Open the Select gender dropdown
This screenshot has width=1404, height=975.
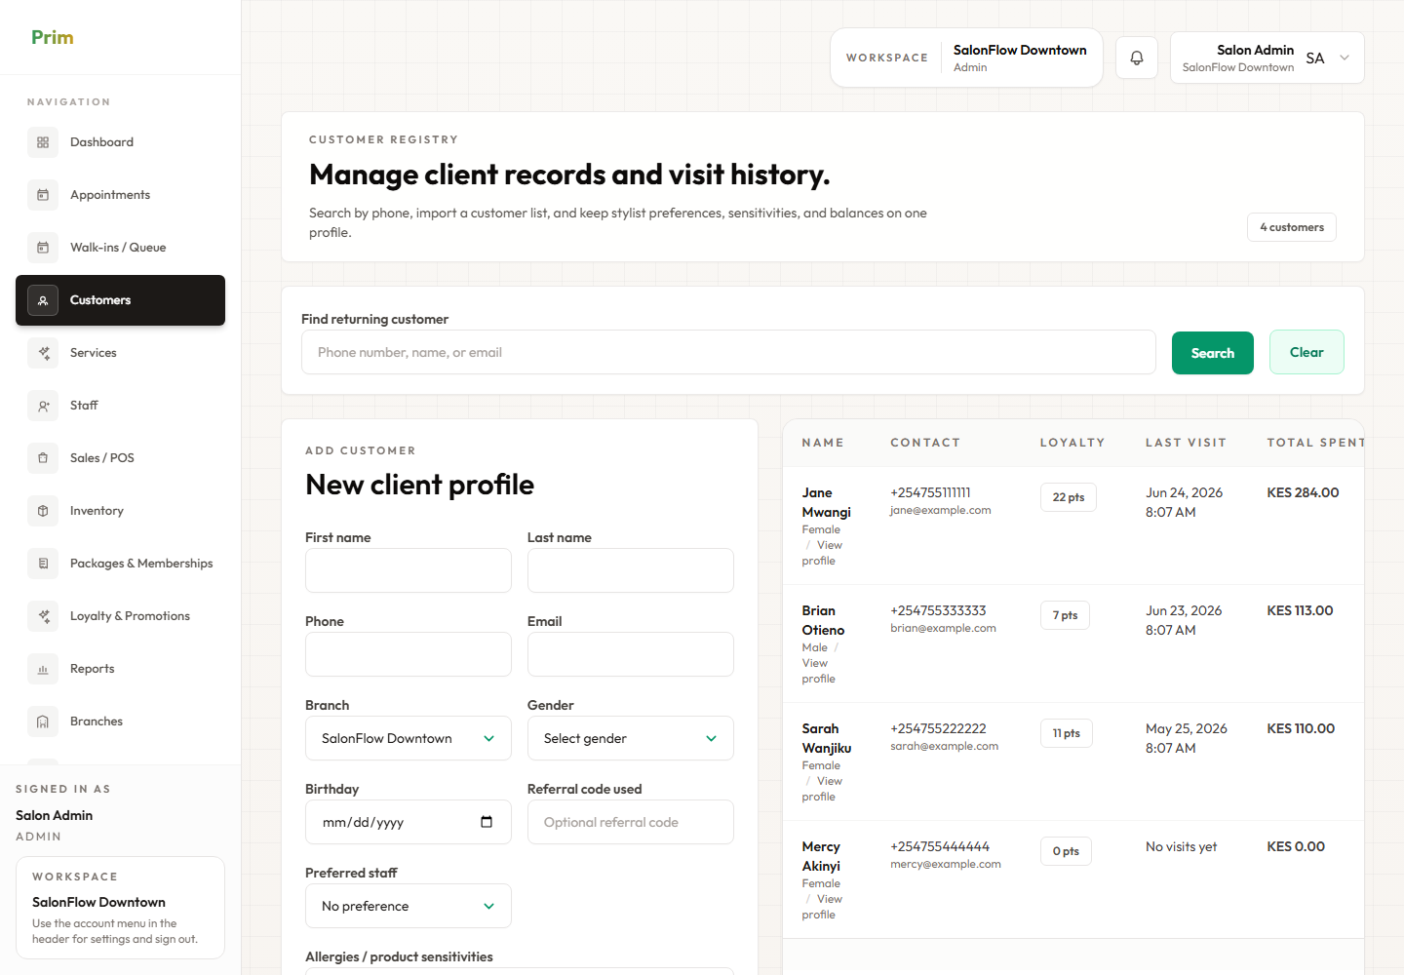coord(631,738)
